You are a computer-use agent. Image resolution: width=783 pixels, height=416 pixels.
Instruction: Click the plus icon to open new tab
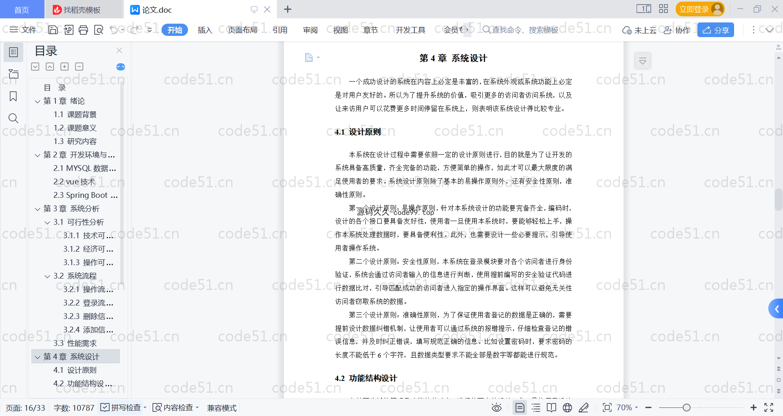288,9
